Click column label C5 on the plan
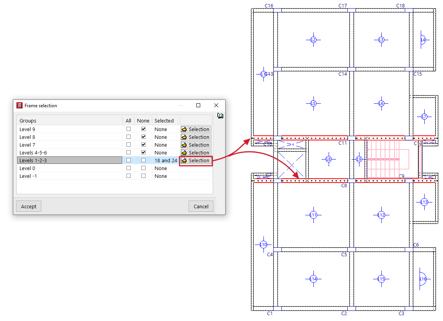443x321 pixels. click(344, 254)
